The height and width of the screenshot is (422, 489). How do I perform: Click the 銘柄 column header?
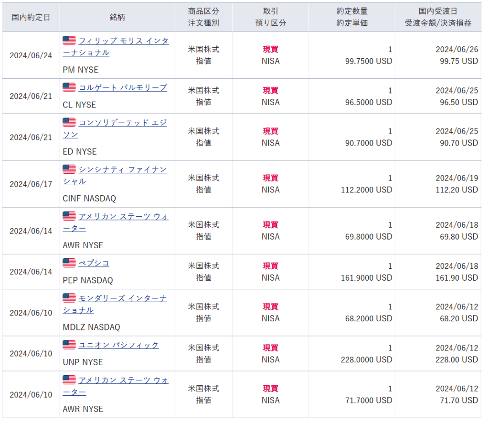pyautogui.click(x=117, y=17)
